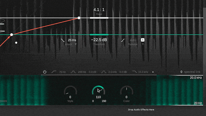Click the 20.0 kHz frequency label
Screen dimensions: 206x116
coord(196,78)
